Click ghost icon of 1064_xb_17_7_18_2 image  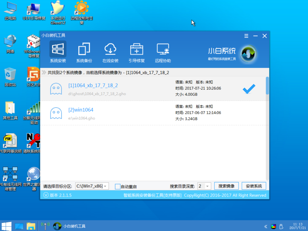(x=56, y=89)
